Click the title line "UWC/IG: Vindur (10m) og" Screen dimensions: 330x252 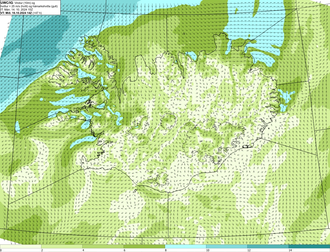point(18,3)
